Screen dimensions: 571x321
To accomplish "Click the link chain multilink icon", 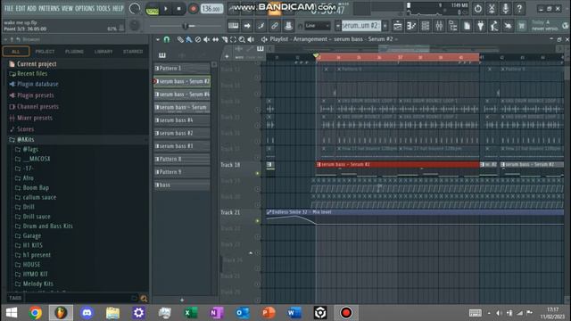I will point(275,26).
